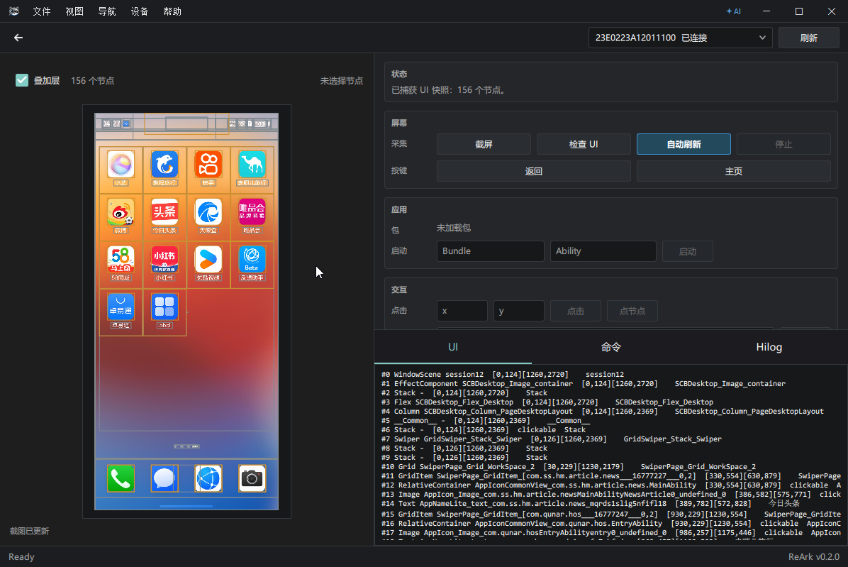This screenshot has width=848, height=567.
Task: Click the 启动 launch button
Action: [687, 251]
